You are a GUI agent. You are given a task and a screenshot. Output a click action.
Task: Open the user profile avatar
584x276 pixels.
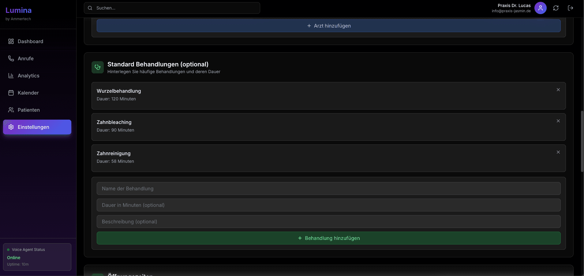(540, 8)
